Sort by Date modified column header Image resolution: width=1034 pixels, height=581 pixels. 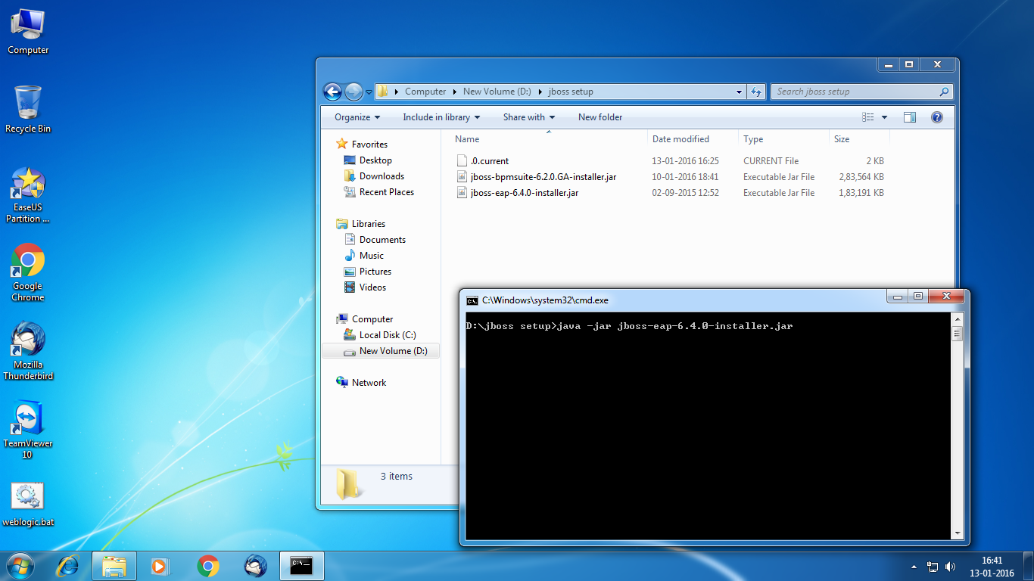pos(693,139)
